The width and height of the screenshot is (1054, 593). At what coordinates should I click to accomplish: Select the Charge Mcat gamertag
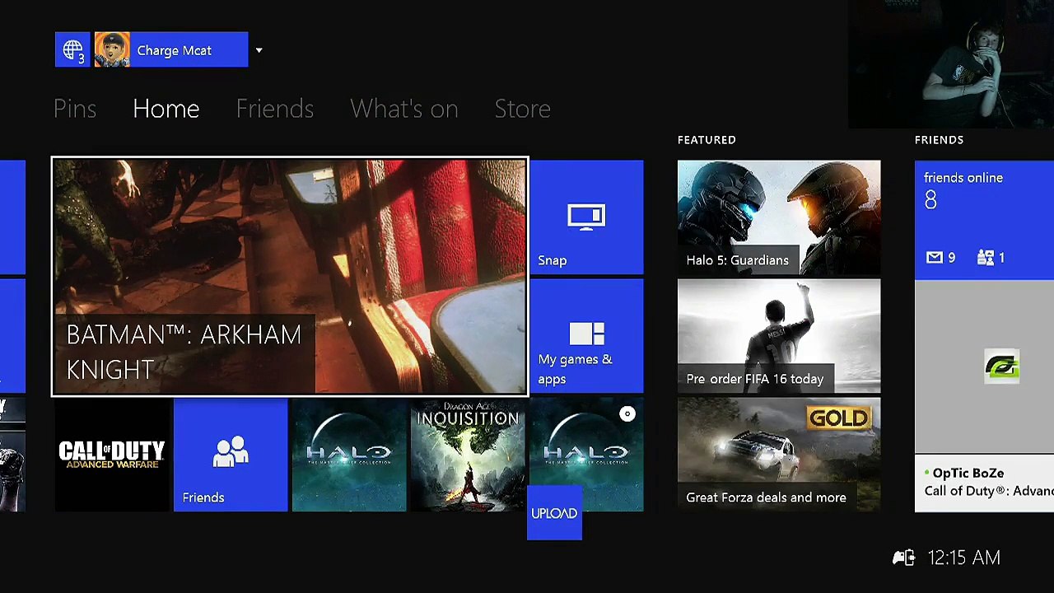click(175, 51)
